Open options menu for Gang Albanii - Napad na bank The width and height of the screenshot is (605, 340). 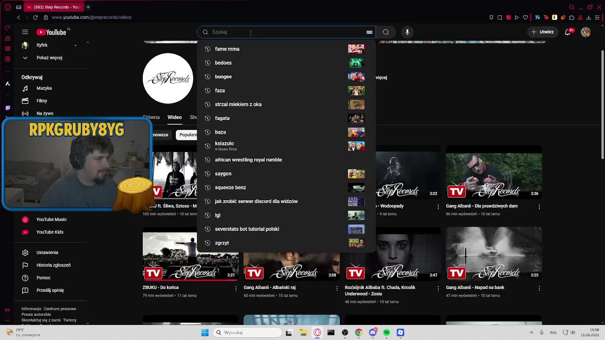point(539,288)
